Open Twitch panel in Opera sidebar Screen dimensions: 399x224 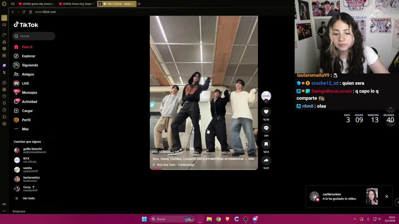[x=4, y=65]
